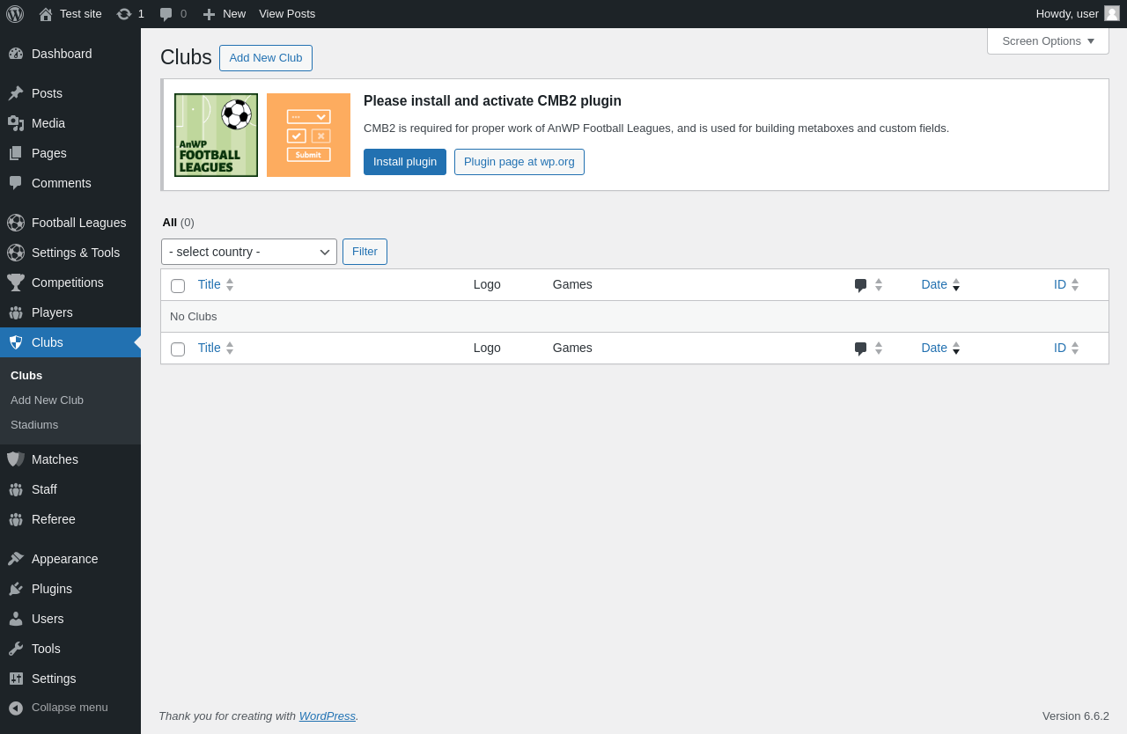
Task: Click the orange CMB2 plugin image
Action: (x=308, y=135)
